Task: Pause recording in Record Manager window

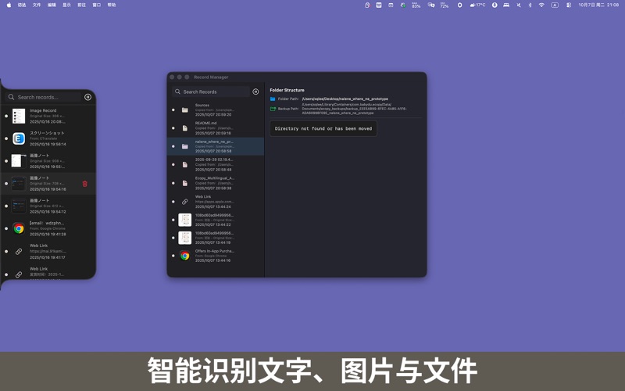Action: click(x=255, y=91)
